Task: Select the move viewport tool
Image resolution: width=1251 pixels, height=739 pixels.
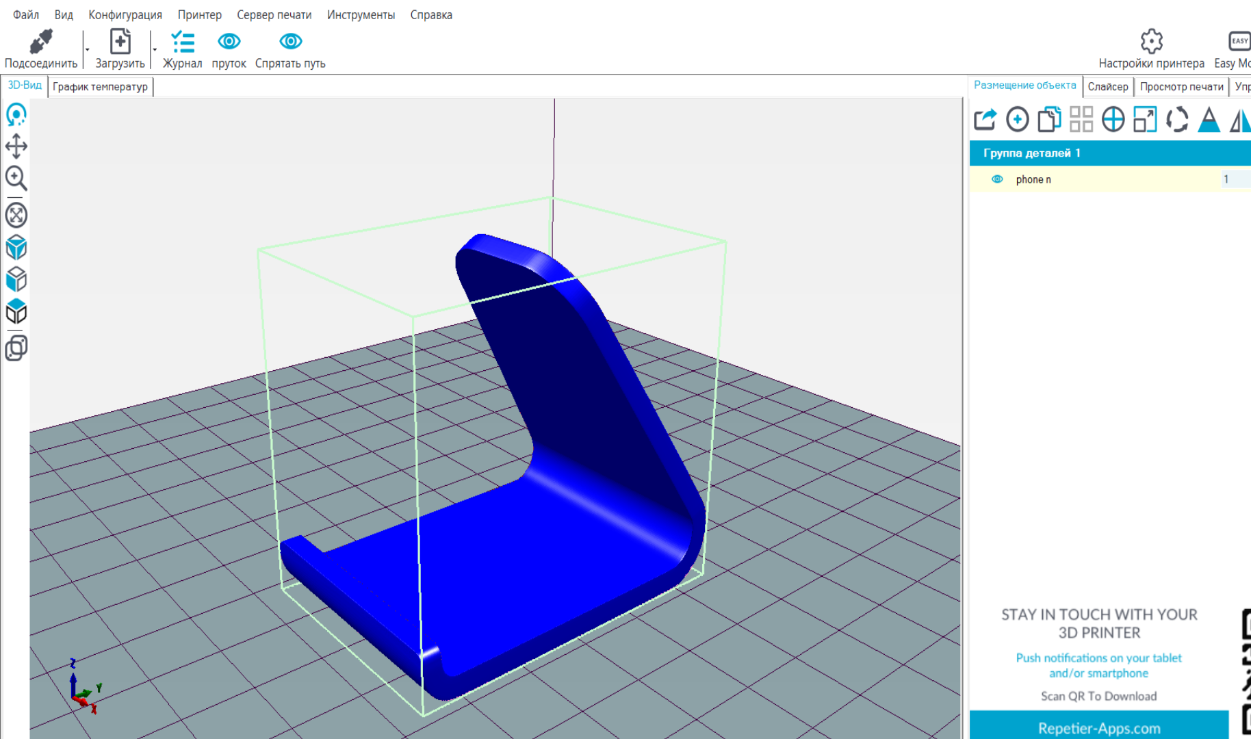Action: tap(16, 146)
